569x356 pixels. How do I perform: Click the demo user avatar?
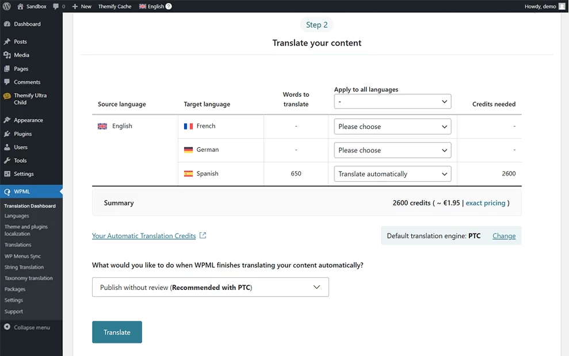coord(562,6)
